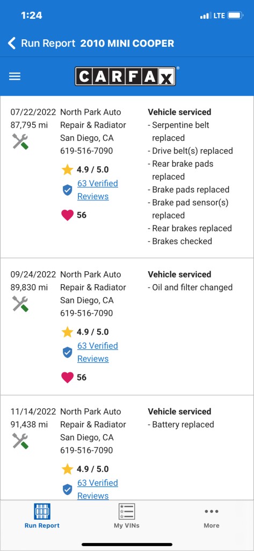Tap wrench icon for 07/22/2022 service
254x551 pixels.
click(20, 142)
